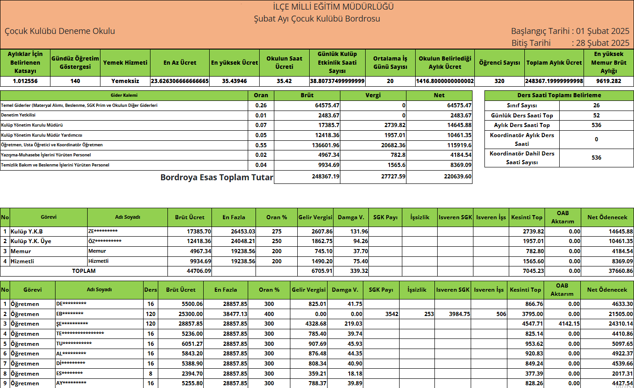Image resolution: width=634 pixels, height=388 pixels.
Task: Select the Net value 115919.6
Action: point(460,145)
